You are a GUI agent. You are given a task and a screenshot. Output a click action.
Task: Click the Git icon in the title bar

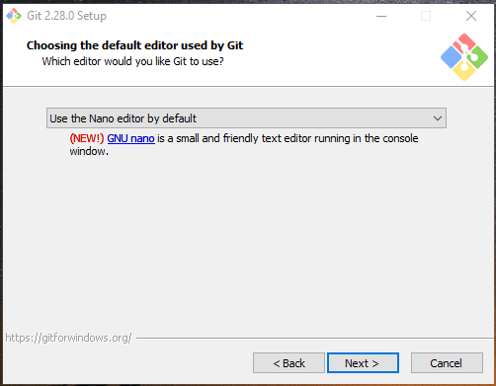pyautogui.click(x=14, y=16)
